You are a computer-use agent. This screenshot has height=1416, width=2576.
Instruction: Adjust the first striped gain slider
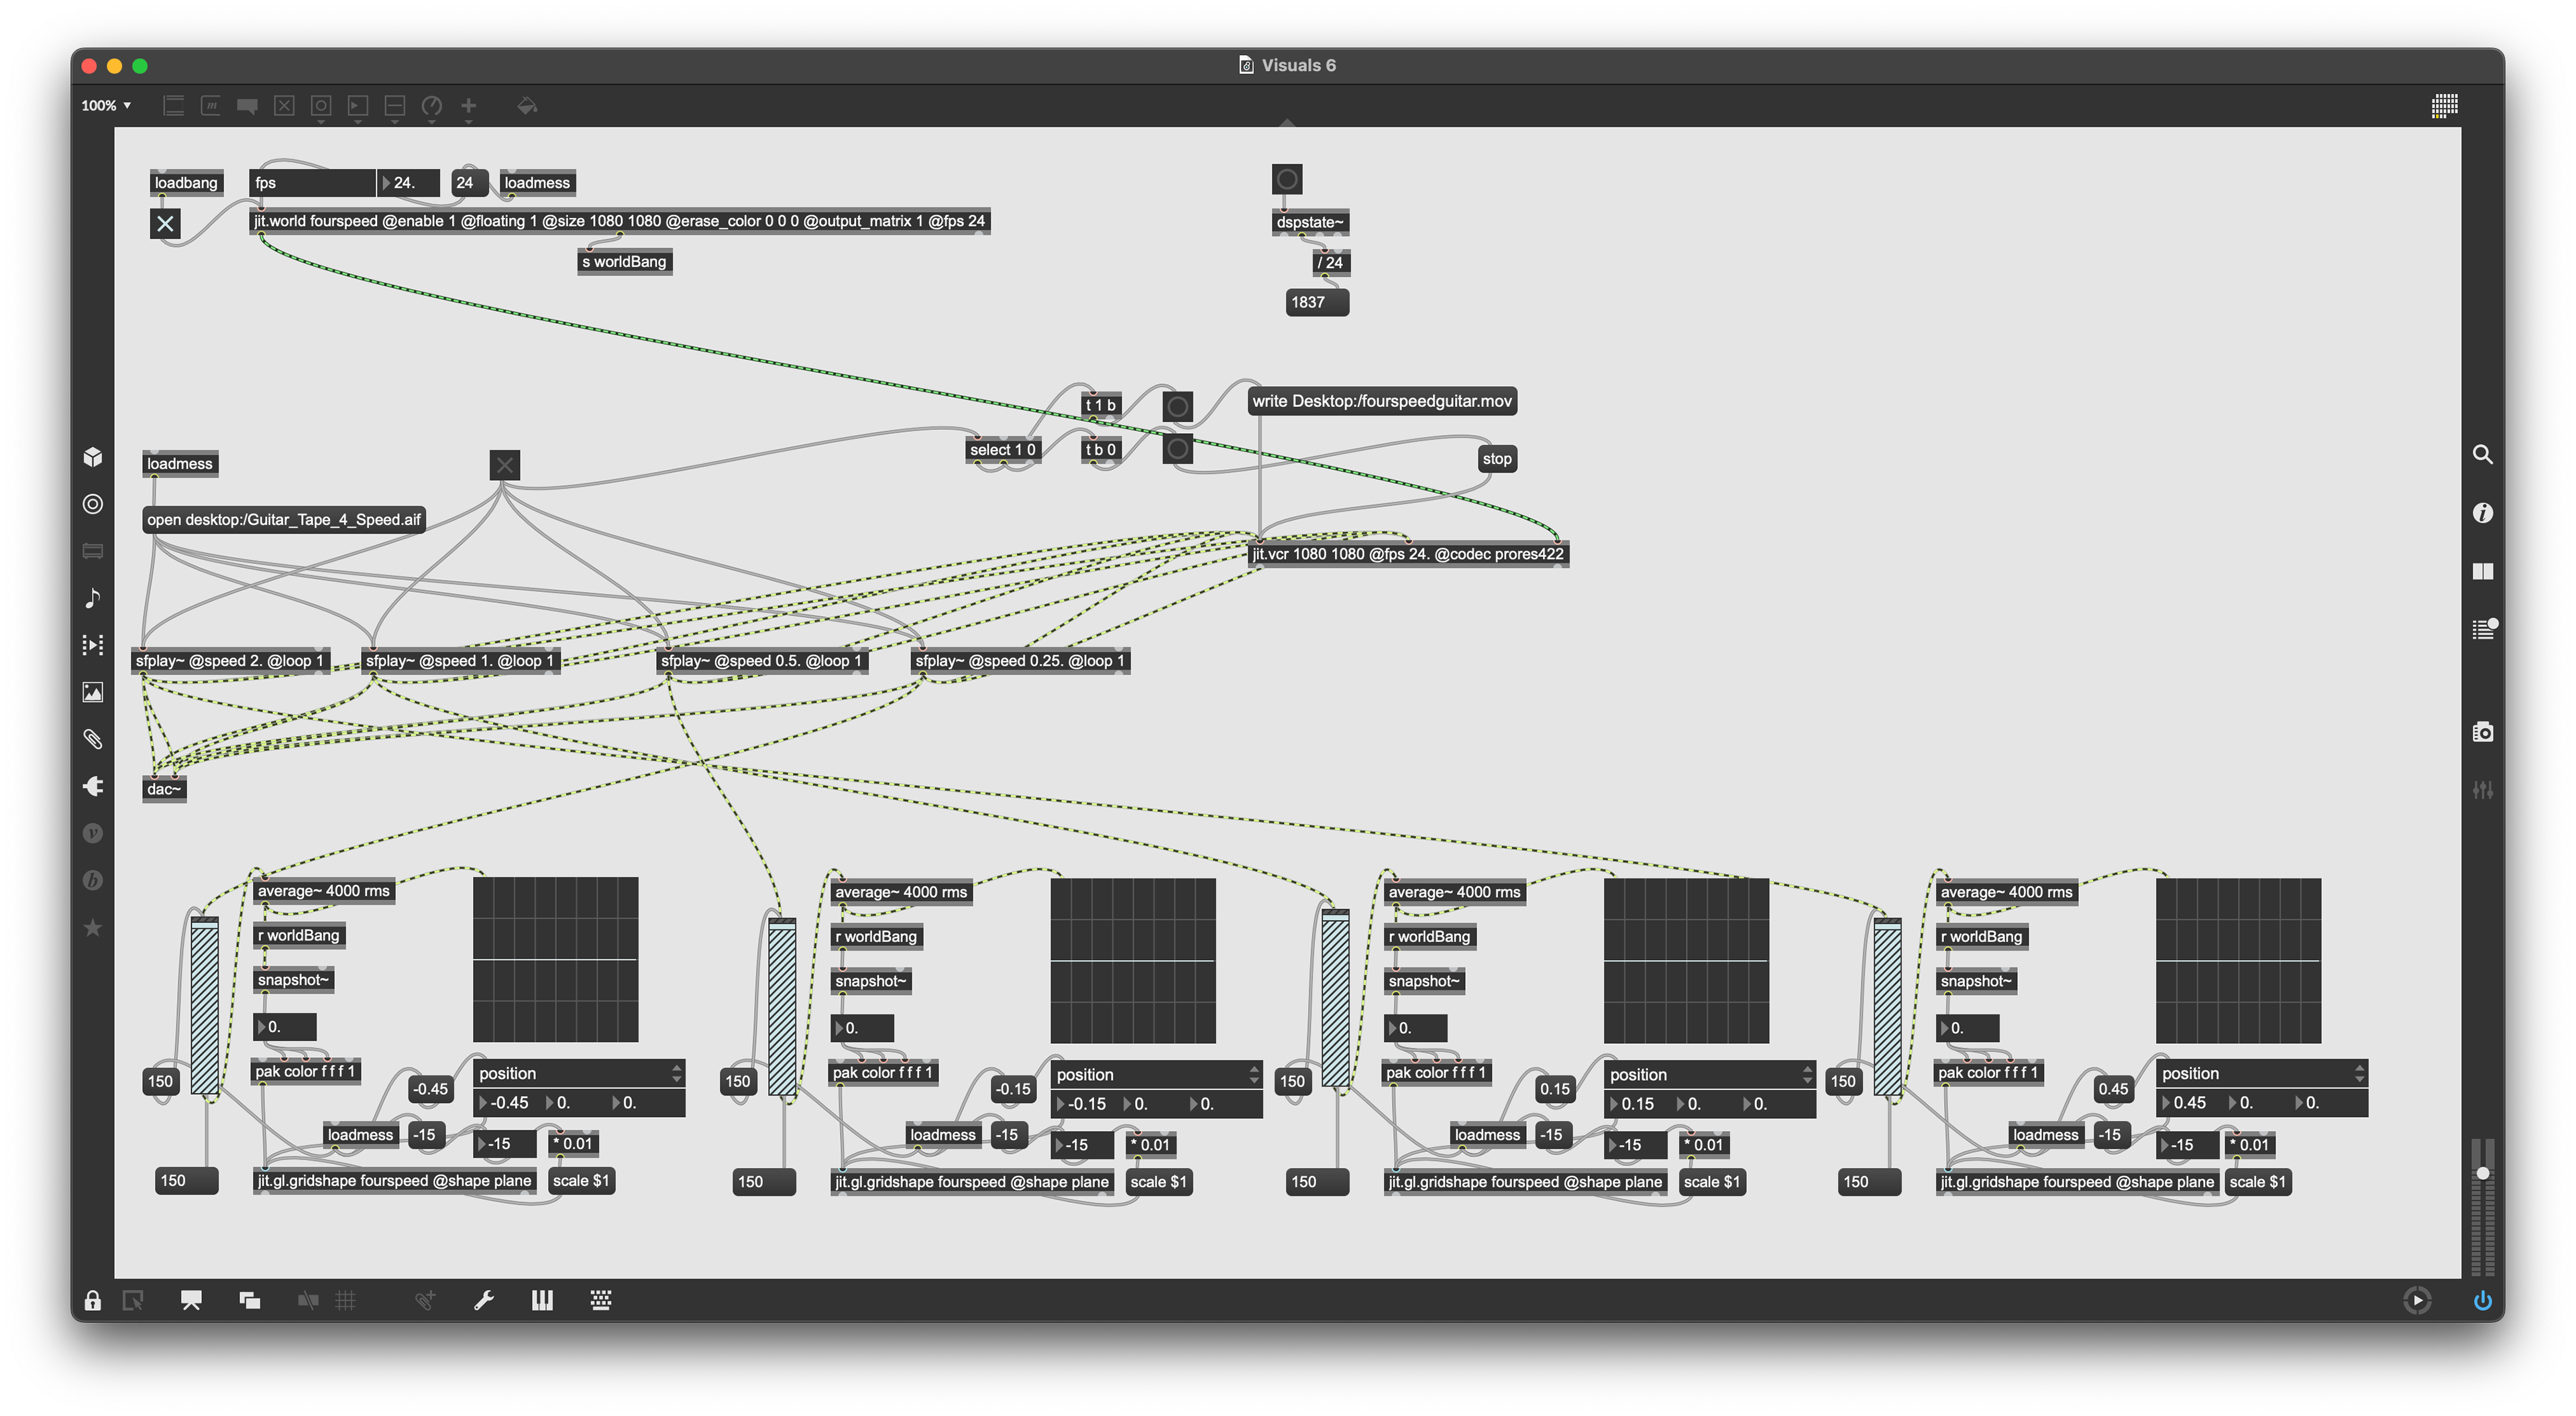(x=205, y=1004)
